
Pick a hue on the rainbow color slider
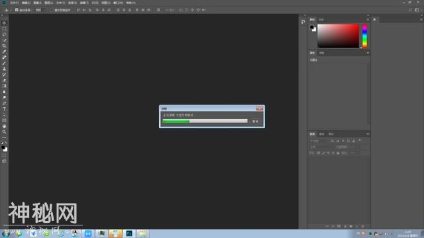coord(364,36)
